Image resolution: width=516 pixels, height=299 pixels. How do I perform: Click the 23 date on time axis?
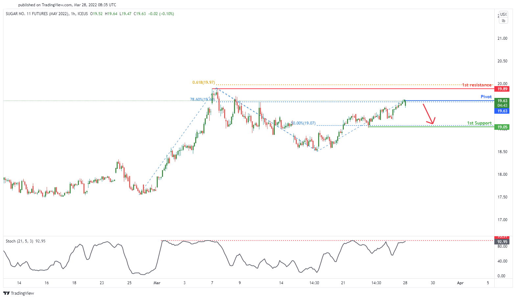102,283
